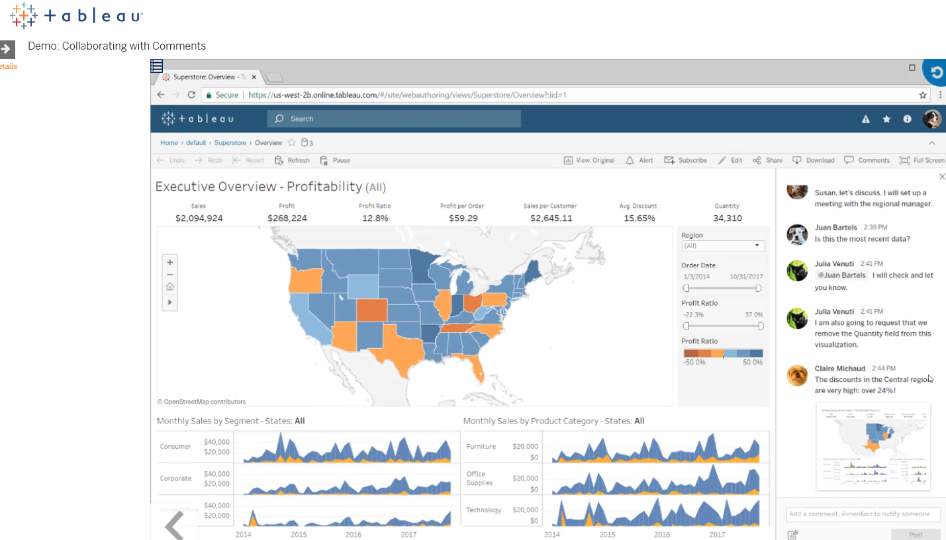Click the Post comment button
Image resolution: width=946 pixels, height=540 pixels.
[x=916, y=535]
